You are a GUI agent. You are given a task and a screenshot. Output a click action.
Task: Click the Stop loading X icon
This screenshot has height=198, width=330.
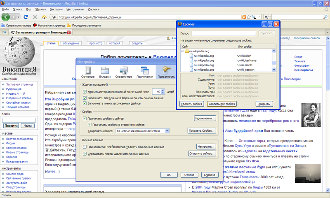pos(35,17)
